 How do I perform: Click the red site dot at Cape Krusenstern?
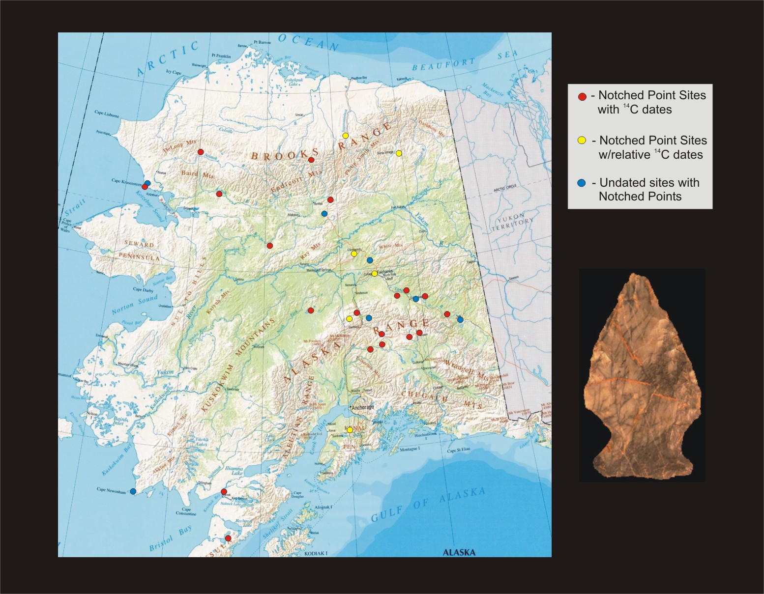(x=145, y=187)
